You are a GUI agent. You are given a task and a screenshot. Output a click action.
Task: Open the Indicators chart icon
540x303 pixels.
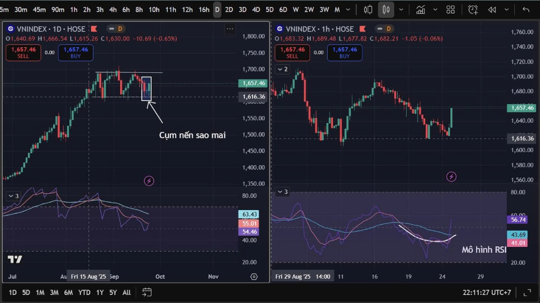click(x=420, y=9)
